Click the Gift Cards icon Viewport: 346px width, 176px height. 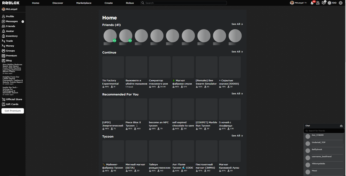pos(3,104)
